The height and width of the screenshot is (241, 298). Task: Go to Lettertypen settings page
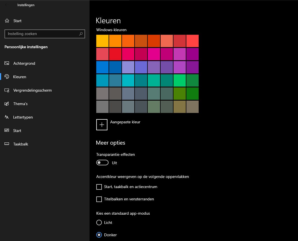pos(23,117)
